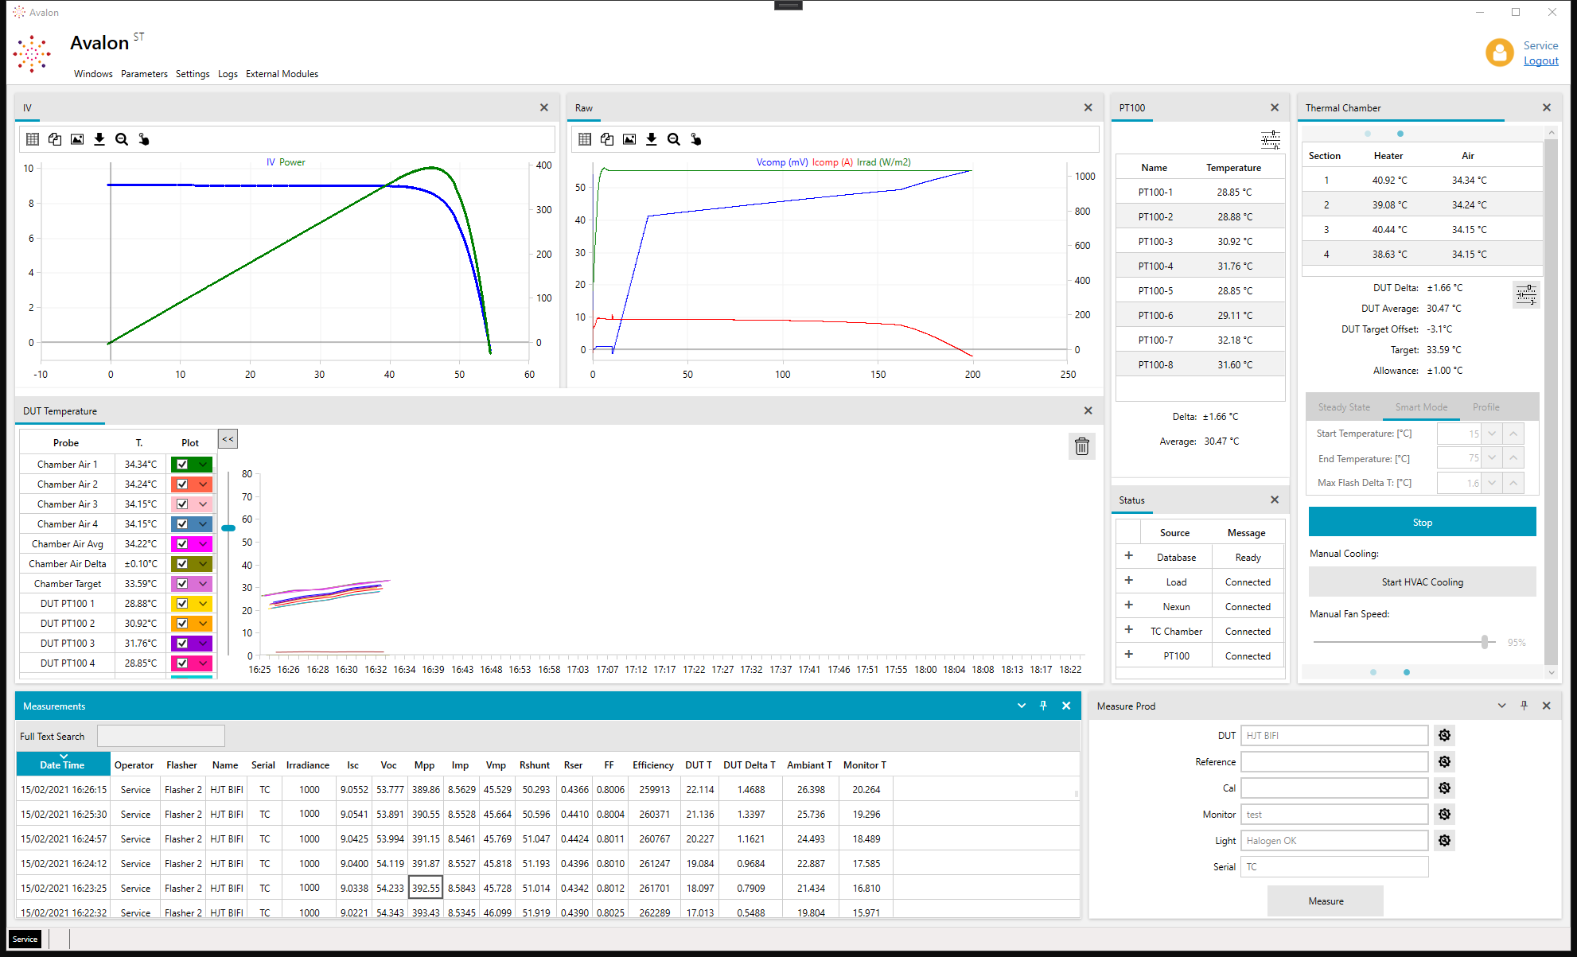The width and height of the screenshot is (1577, 957).
Task: Select the IV chart pointer tool
Action: click(144, 139)
